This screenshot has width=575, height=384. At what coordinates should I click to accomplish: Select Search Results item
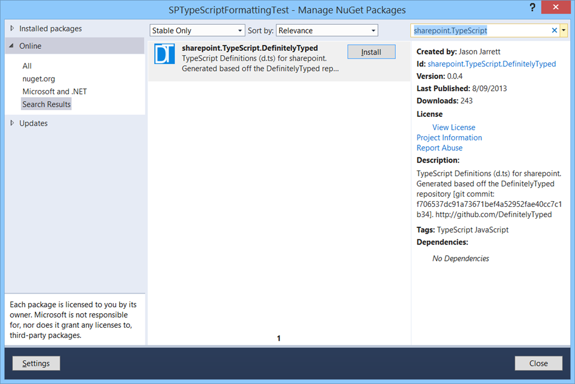(46, 104)
